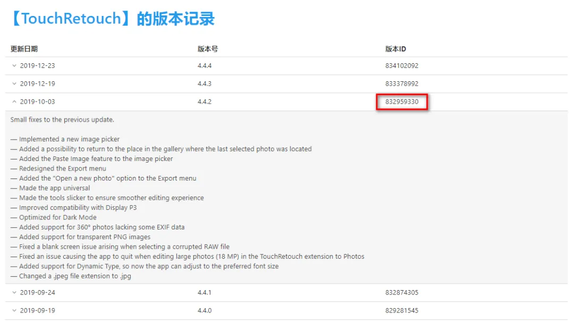Click version number 4.4.4

click(x=205, y=66)
